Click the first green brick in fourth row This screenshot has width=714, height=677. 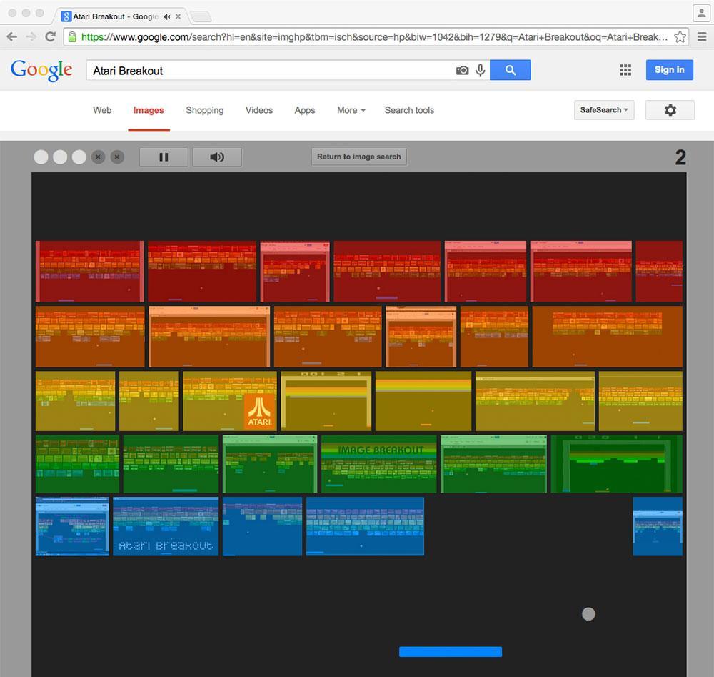(77, 464)
